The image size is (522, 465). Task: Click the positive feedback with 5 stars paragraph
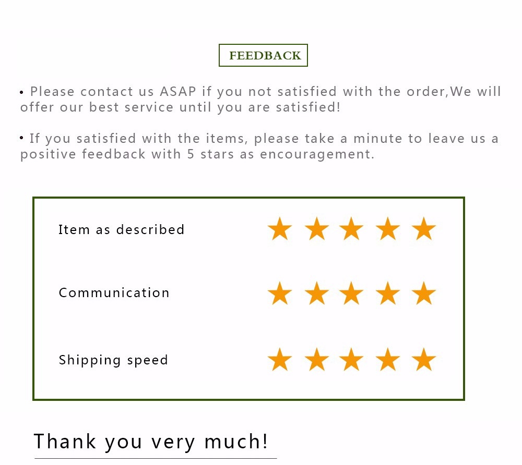coord(259,146)
